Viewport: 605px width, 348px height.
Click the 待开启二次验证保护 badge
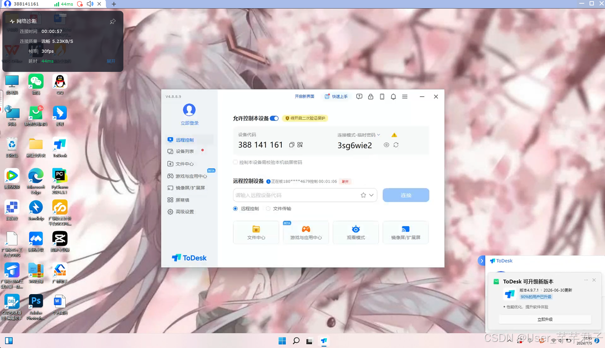[305, 118]
